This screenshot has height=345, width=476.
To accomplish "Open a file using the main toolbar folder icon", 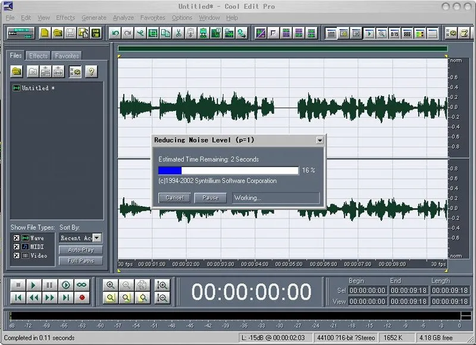I will tap(57, 33).
